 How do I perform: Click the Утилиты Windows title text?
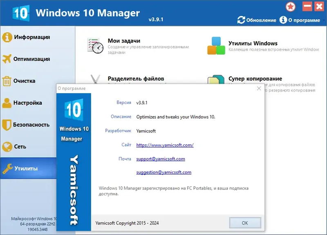point(253,43)
